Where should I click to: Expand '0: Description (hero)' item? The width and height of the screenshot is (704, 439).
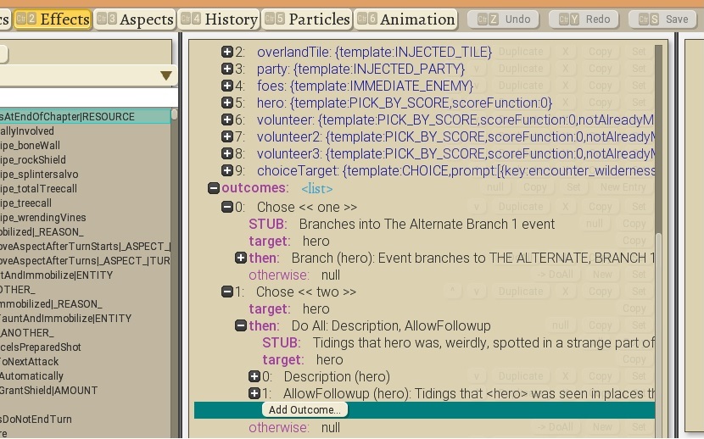pyautogui.click(x=254, y=376)
